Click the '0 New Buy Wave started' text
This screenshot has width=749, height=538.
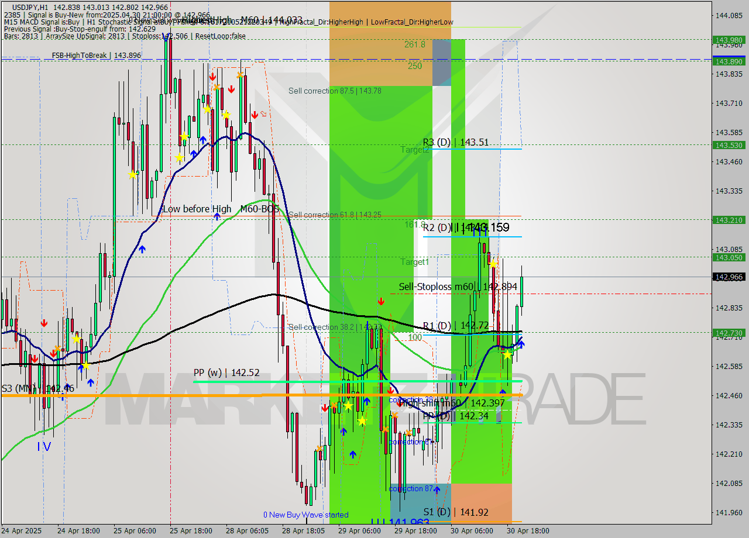(306, 515)
